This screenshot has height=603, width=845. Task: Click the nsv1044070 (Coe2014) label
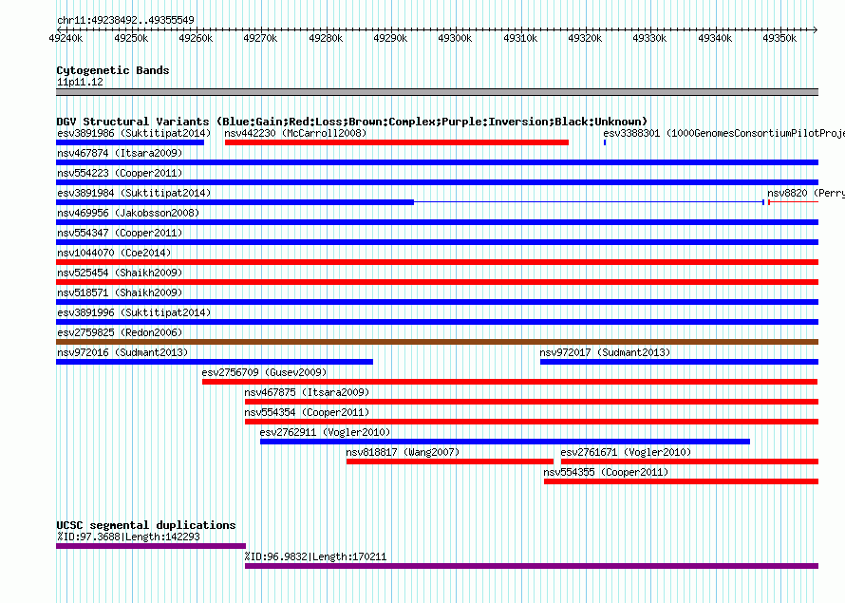tap(114, 253)
